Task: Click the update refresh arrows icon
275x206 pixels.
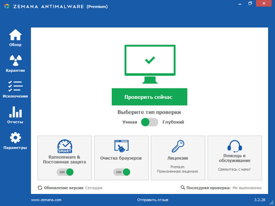Action: click(40, 188)
